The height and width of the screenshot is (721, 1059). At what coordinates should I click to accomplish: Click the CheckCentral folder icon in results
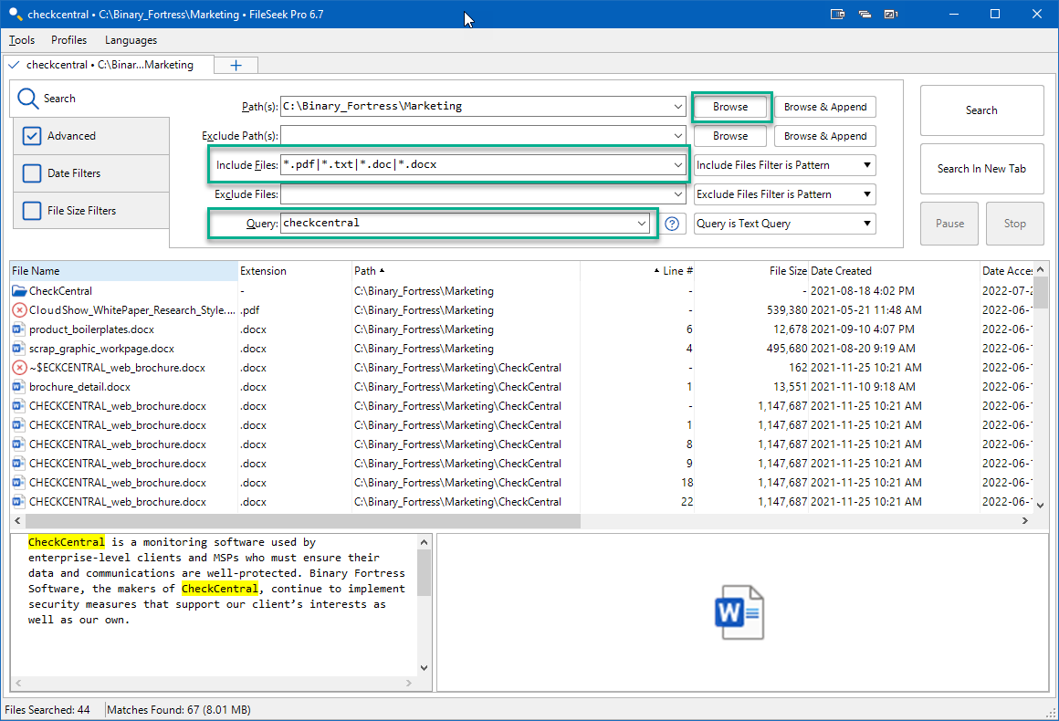point(19,291)
